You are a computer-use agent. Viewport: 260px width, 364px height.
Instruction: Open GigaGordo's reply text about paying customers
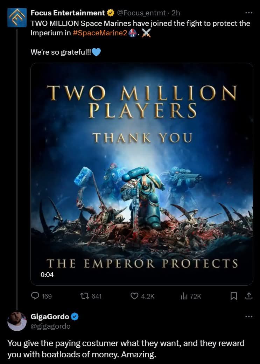click(126, 349)
